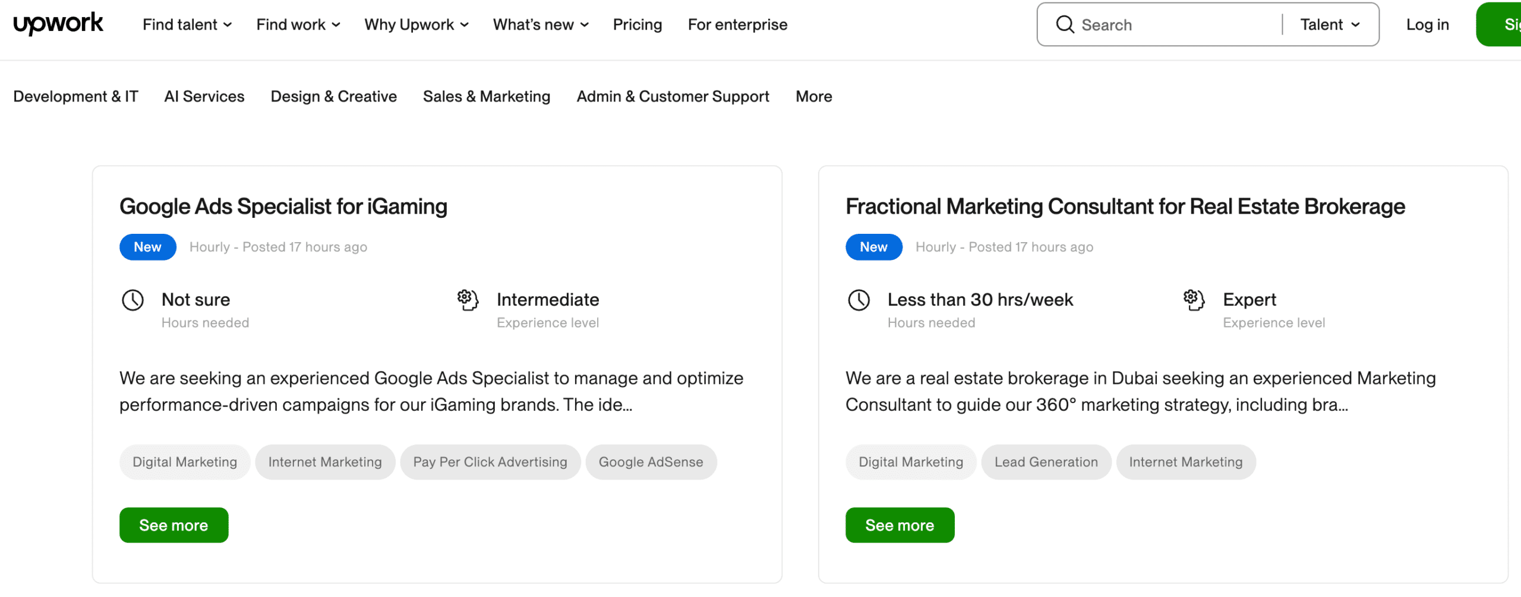Expand Why Upwork dropdown
Image resolution: width=1521 pixels, height=597 pixels.
click(x=416, y=24)
